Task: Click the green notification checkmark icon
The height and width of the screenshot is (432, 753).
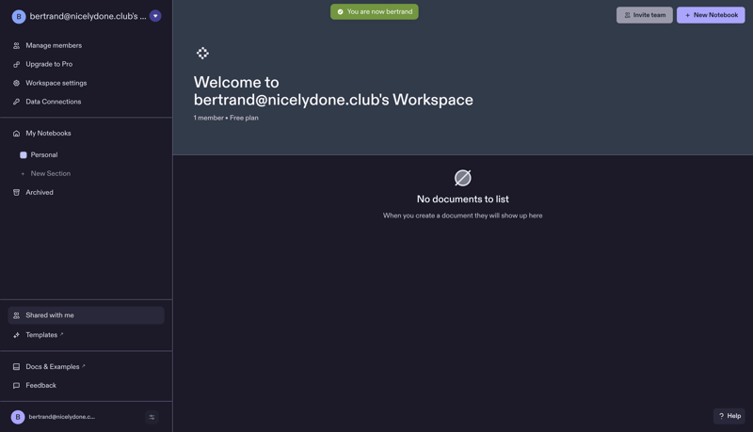Action: point(340,12)
